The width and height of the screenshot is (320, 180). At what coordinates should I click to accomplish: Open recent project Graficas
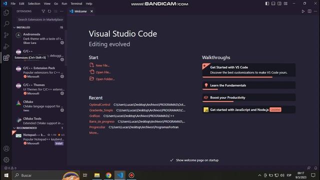coord(94,116)
